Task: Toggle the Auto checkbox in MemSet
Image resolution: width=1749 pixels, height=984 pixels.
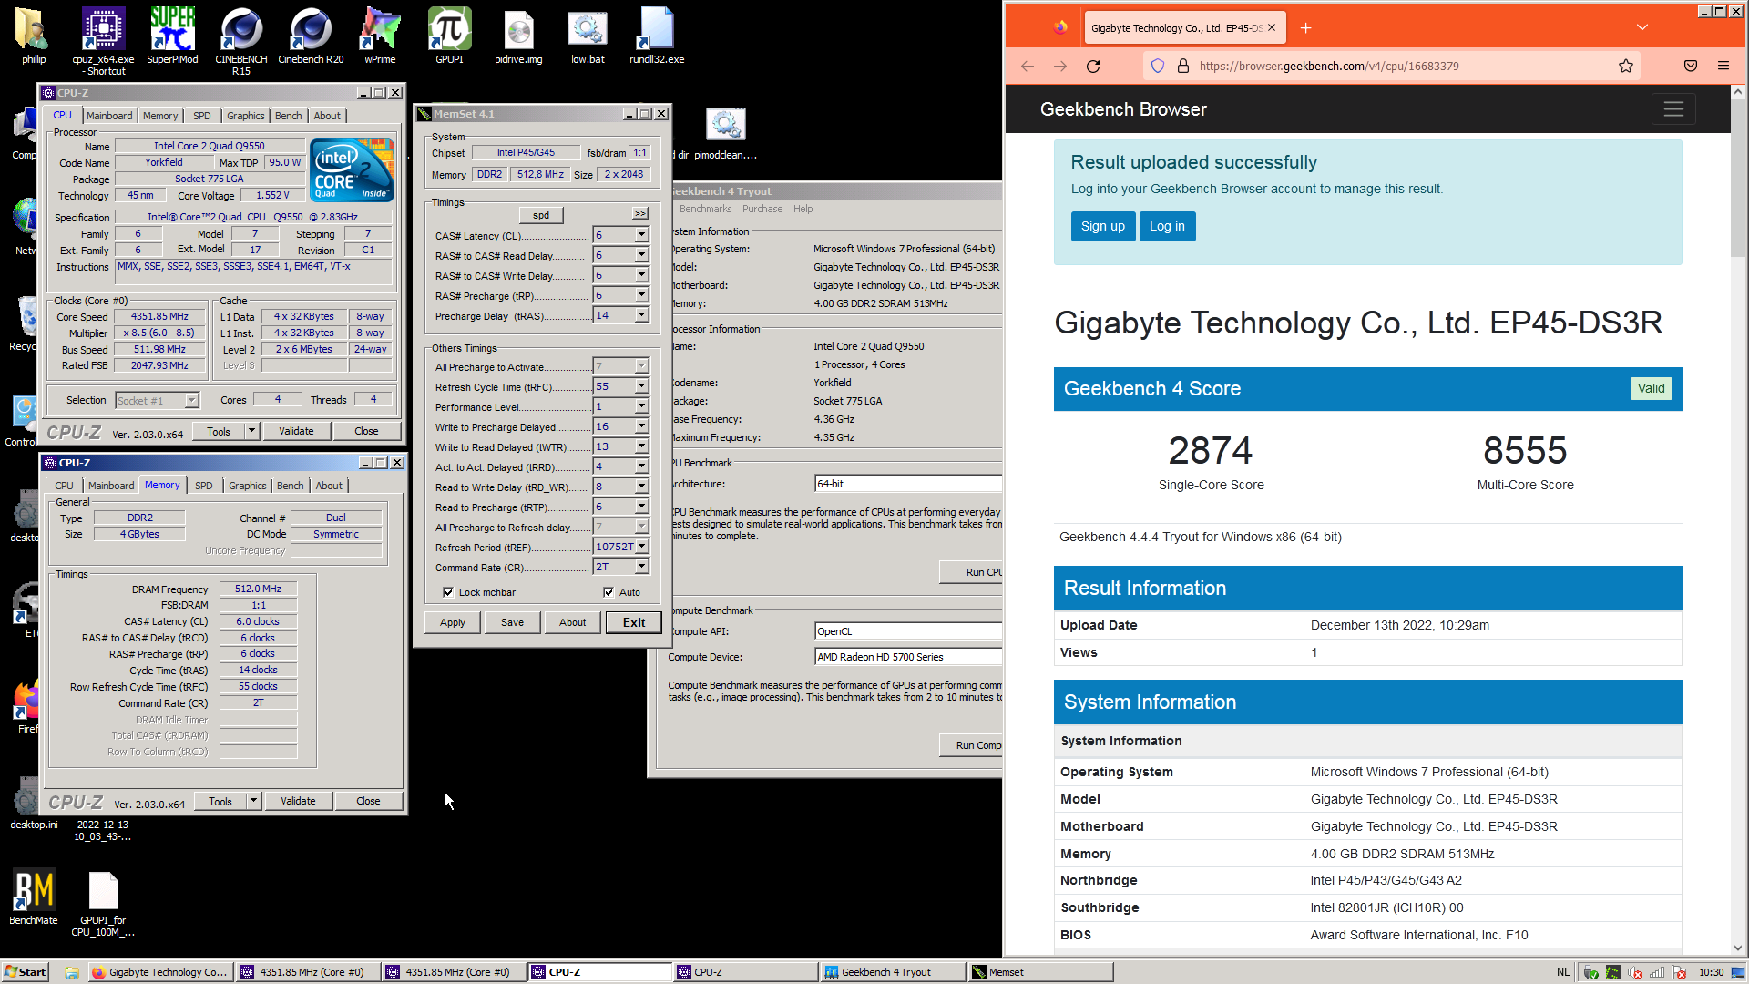Action: click(x=609, y=592)
